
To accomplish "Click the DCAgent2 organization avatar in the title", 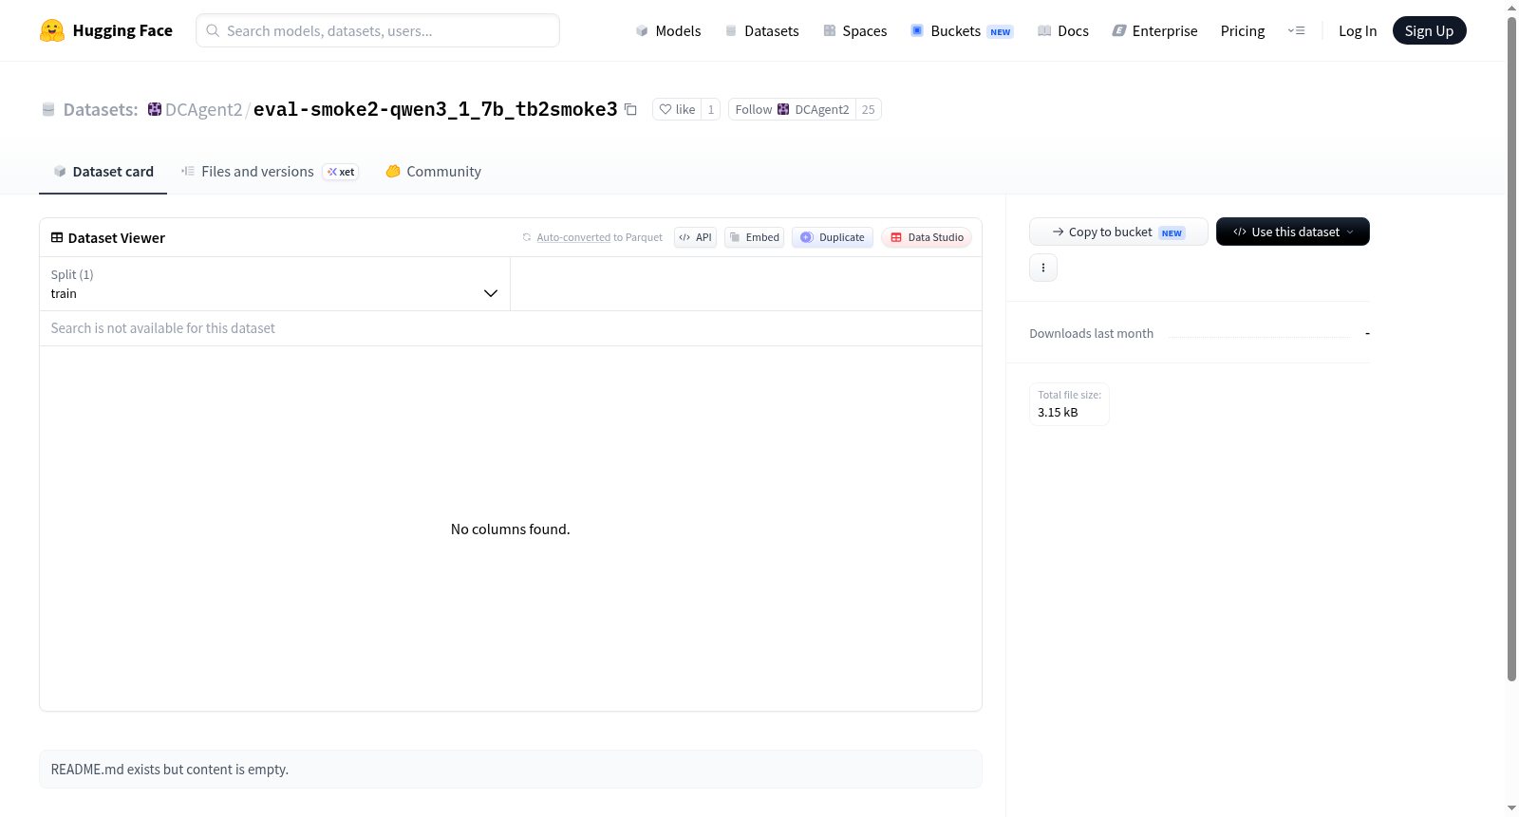I will (155, 109).
